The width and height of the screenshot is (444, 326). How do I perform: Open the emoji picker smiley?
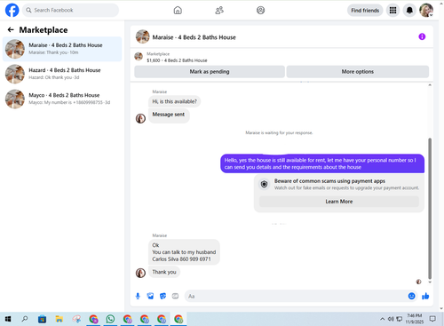411,296
